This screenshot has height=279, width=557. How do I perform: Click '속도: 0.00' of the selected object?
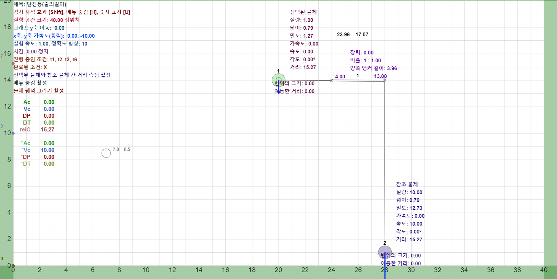(301, 51)
